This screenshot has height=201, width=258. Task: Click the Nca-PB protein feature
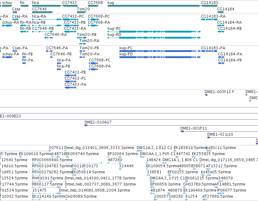pyautogui.click(x=59, y=69)
